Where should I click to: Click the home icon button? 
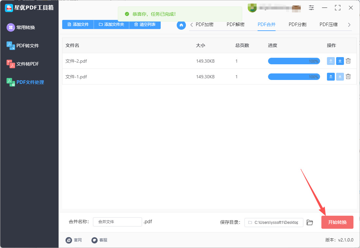click(181, 25)
